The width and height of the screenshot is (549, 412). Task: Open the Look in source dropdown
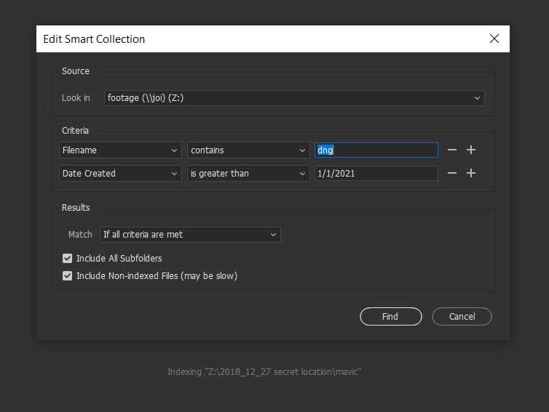pyautogui.click(x=293, y=98)
